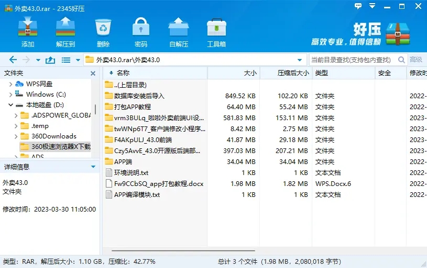Image resolution: width=427 pixels, height=268 pixels.
Task: Click the 高级 advanced search button
Action: (x=416, y=60)
